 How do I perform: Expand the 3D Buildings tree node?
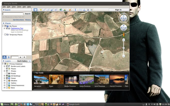tap(4, 76)
